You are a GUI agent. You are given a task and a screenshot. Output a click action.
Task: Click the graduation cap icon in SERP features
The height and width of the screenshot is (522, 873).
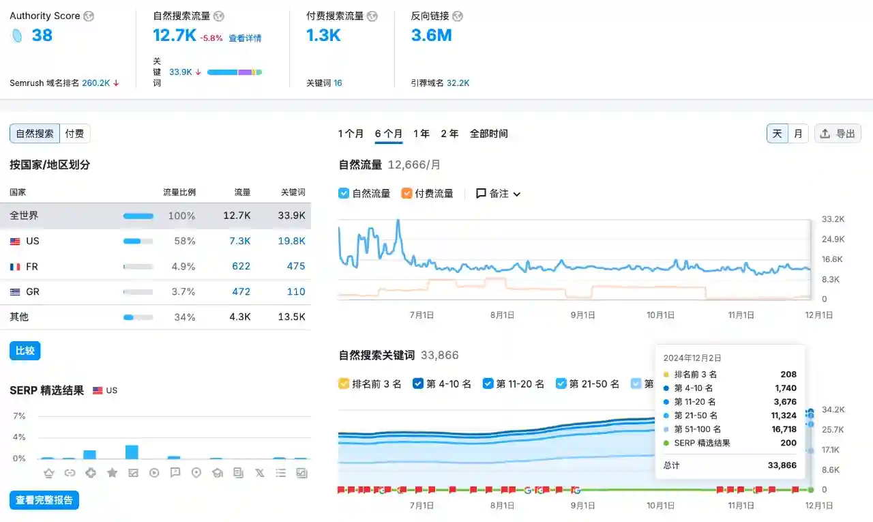(x=218, y=473)
